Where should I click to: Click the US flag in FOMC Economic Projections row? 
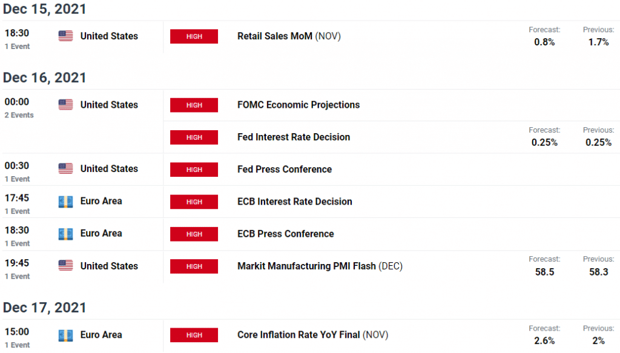coord(65,105)
